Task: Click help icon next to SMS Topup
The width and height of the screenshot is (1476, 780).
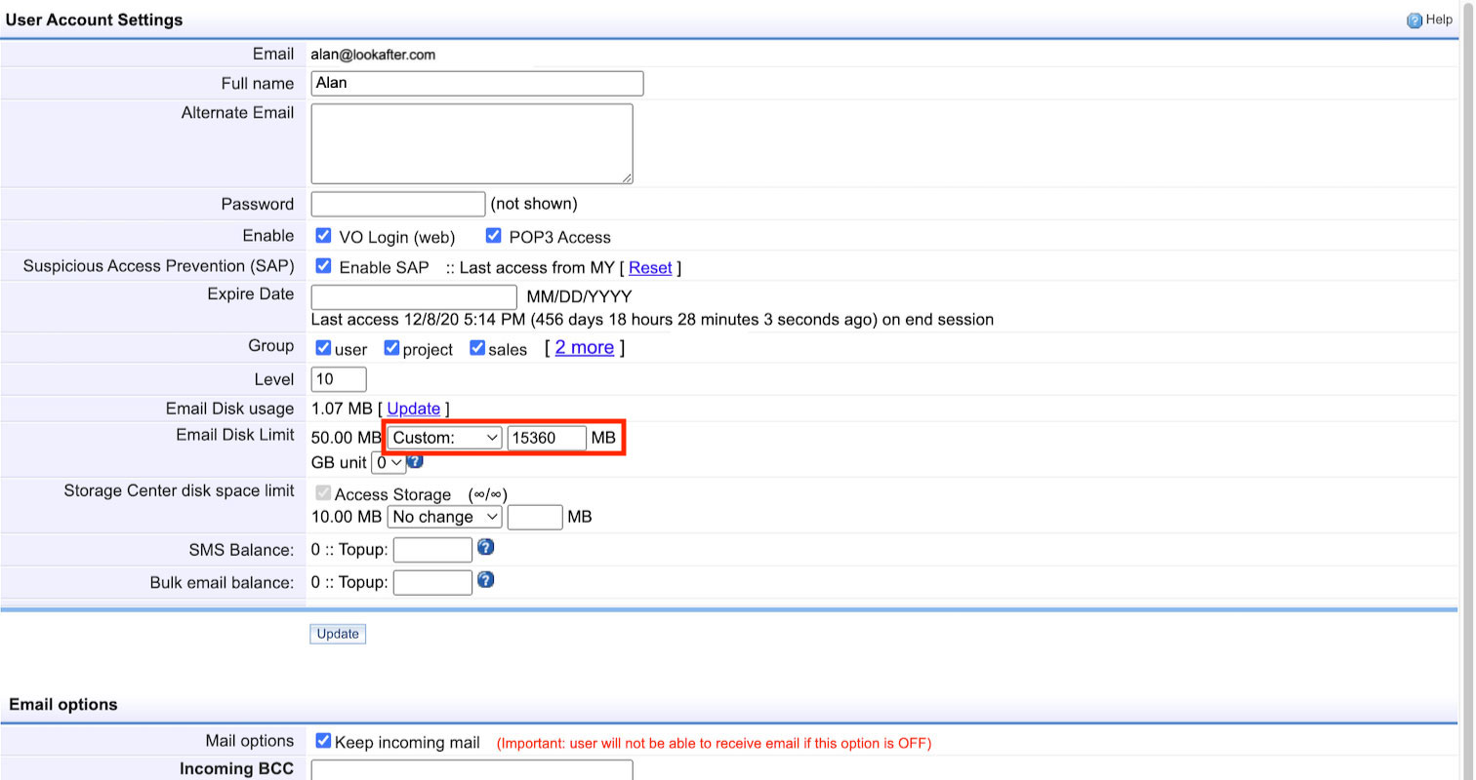Action: click(x=485, y=547)
